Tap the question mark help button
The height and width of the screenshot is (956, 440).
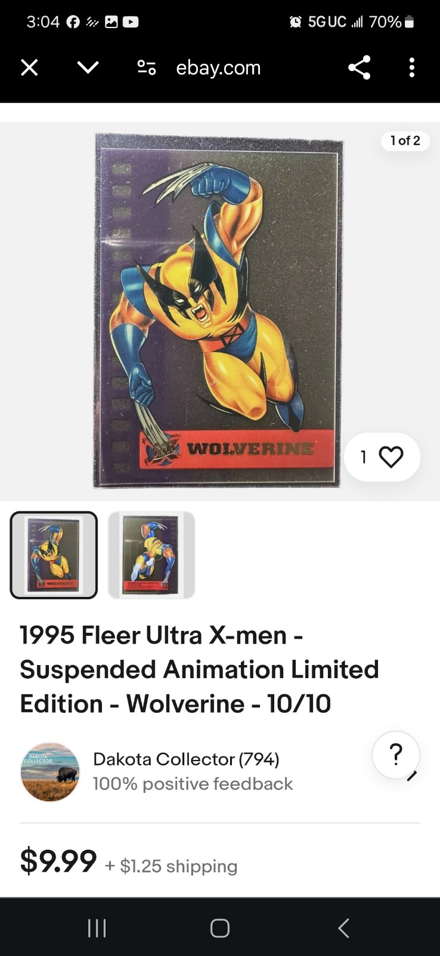(x=396, y=755)
